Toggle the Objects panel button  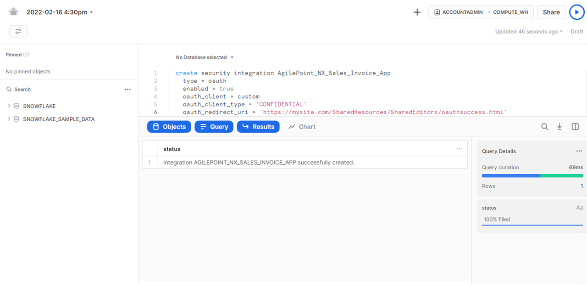tap(169, 127)
